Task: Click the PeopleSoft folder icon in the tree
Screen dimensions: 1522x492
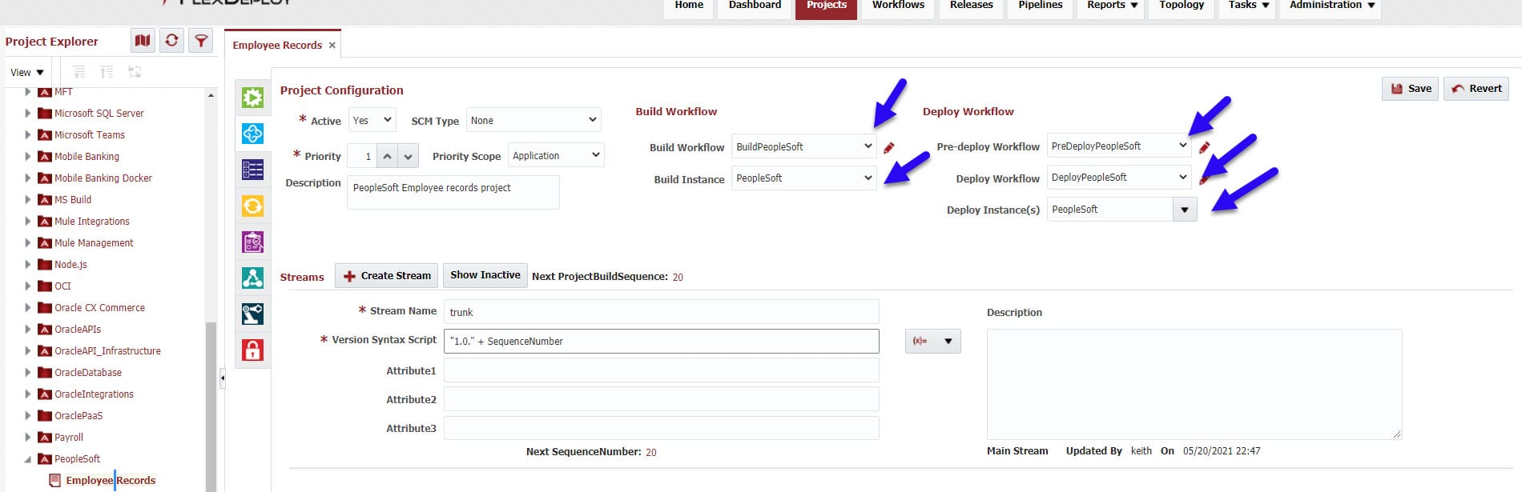Action: click(45, 458)
